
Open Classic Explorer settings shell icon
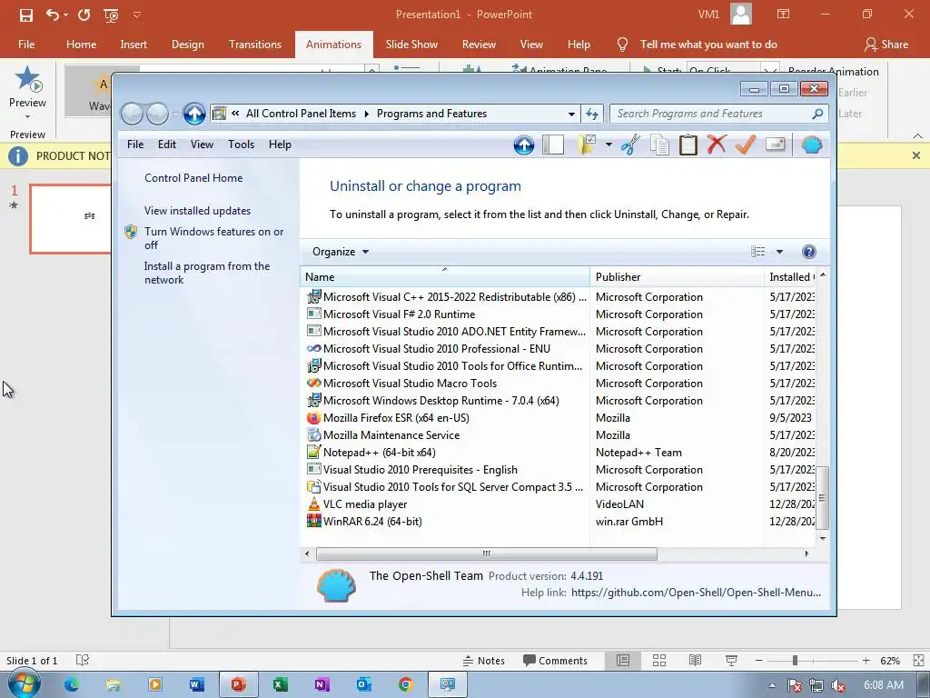pos(812,145)
